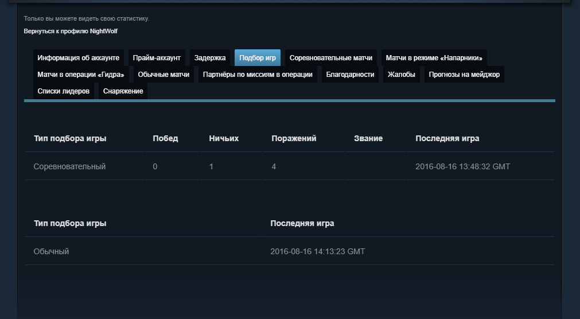Open «Партнёры по миссиям в операции» tab
The image size is (580, 319).
pyautogui.click(x=258, y=75)
